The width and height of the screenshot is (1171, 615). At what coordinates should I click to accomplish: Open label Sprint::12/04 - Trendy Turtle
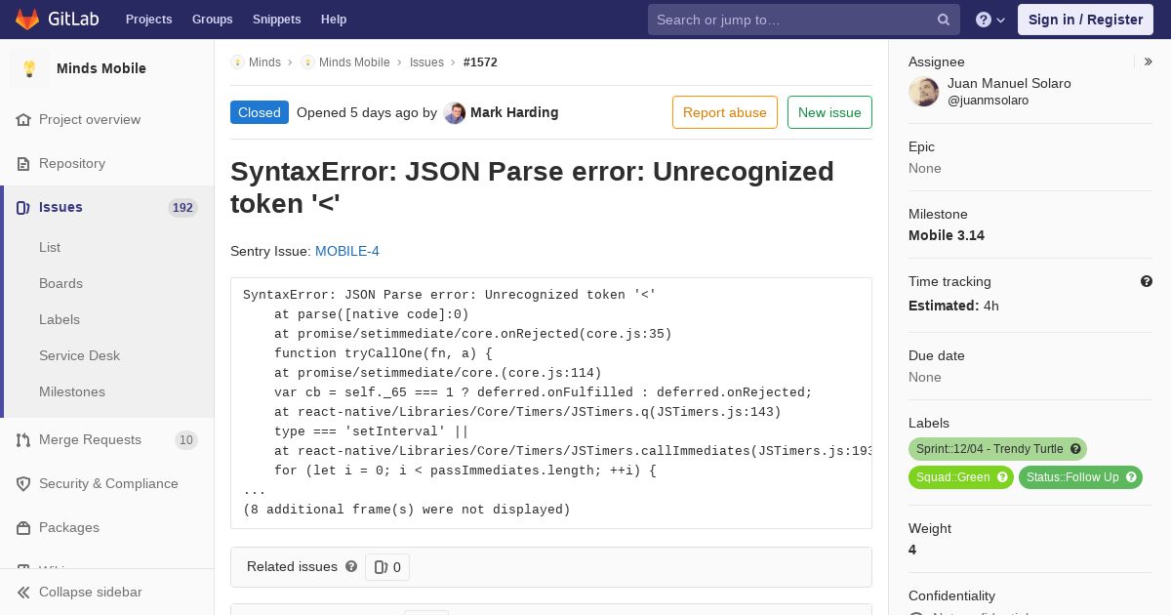point(989,449)
